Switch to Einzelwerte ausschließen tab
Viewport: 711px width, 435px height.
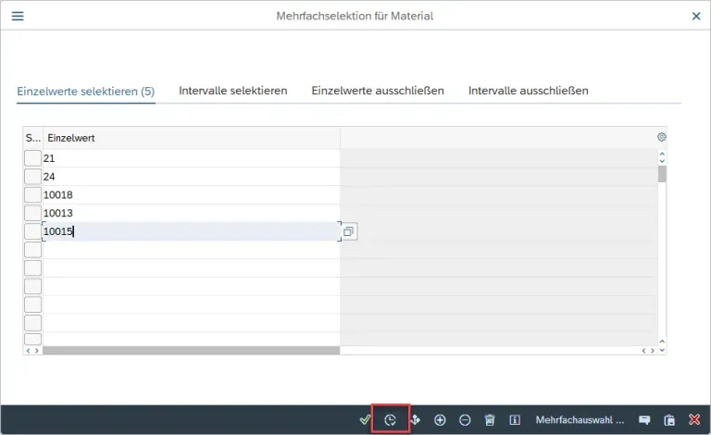(x=378, y=91)
